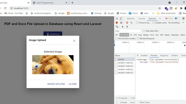Open network search magnifier
Viewport: 186px width, 104px height.
[131, 23]
